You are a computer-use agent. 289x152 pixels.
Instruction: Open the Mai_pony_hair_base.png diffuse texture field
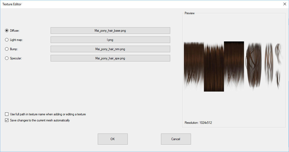click(x=110, y=30)
